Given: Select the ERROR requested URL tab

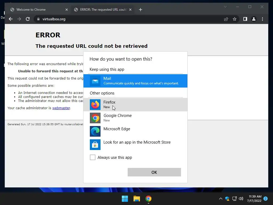Looking at the screenshot, I should [103, 10].
